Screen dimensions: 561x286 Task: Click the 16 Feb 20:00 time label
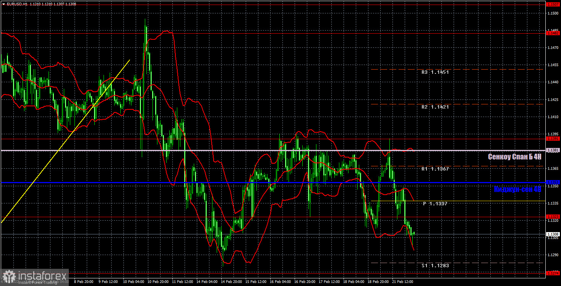[x=304, y=282]
